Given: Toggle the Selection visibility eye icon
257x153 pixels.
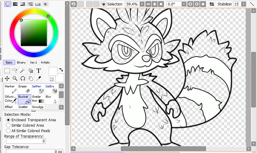Looking at the screenshot, I should [103, 4].
